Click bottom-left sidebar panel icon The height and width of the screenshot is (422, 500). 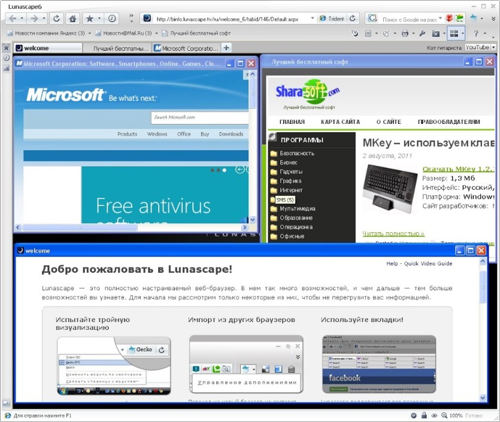[x=7, y=403]
